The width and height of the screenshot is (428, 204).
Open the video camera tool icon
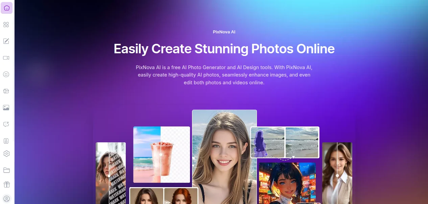(6, 58)
